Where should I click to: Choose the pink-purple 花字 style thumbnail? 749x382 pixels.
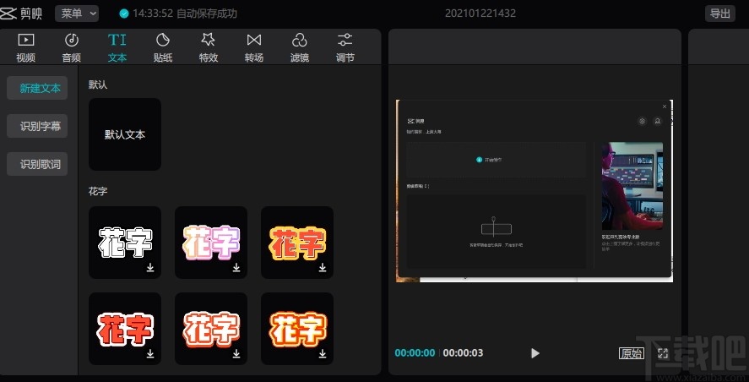click(x=210, y=243)
